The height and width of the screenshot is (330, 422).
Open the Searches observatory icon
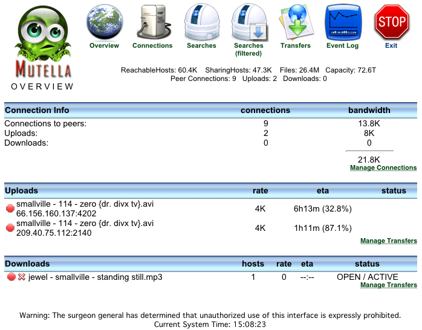coord(201,22)
